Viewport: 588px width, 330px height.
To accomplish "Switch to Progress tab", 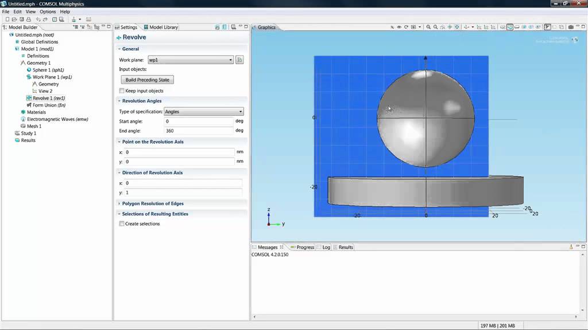I will (x=302, y=247).
